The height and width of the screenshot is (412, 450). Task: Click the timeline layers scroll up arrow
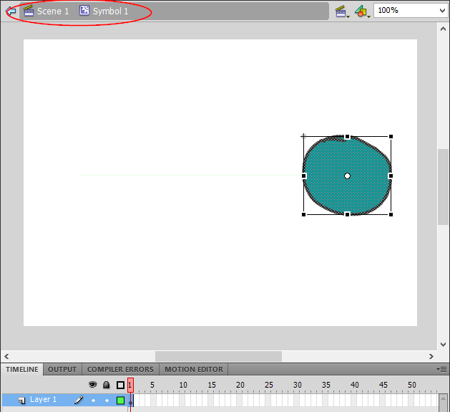click(443, 398)
